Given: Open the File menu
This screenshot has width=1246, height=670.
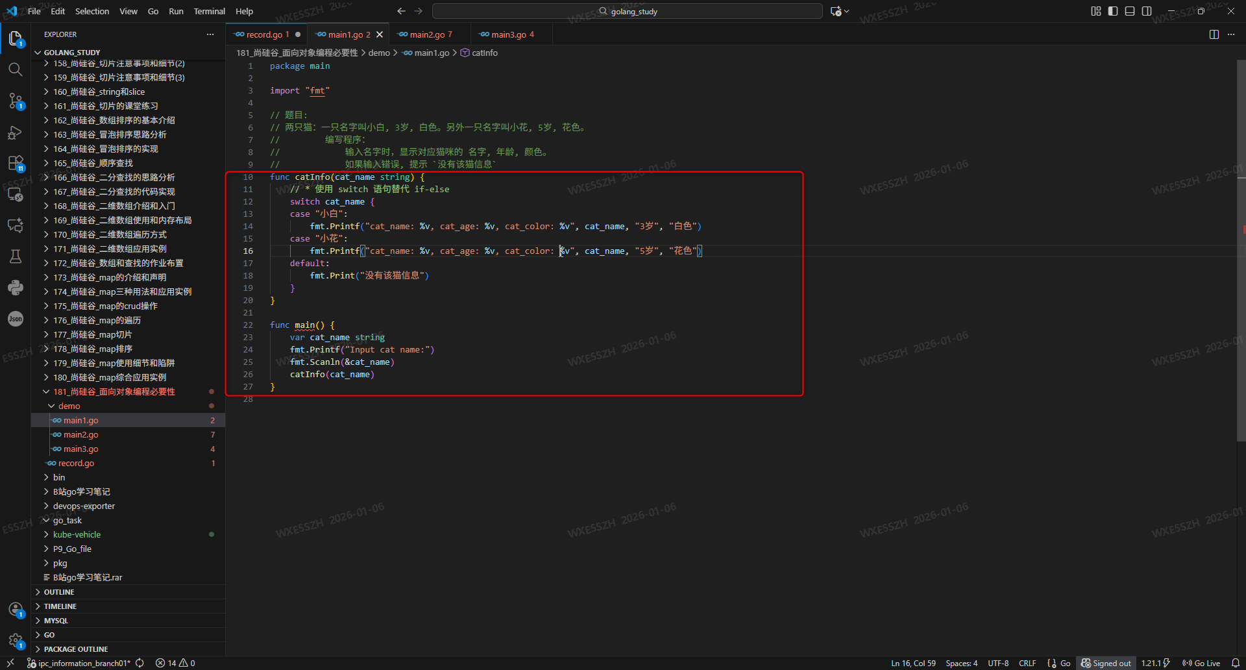Looking at the screenshot, I should 34,11.
